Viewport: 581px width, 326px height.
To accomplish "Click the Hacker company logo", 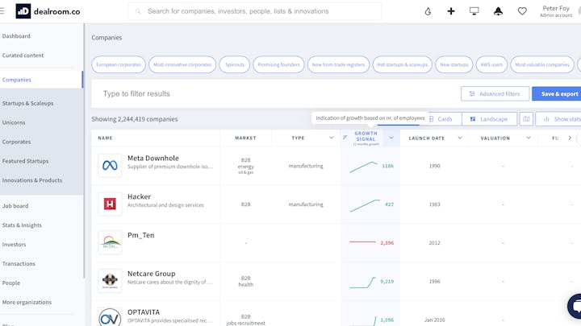I will [x=110, y=204].
